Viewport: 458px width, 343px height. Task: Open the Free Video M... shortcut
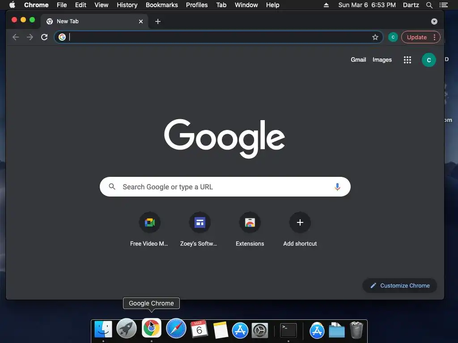pos(149,229)
